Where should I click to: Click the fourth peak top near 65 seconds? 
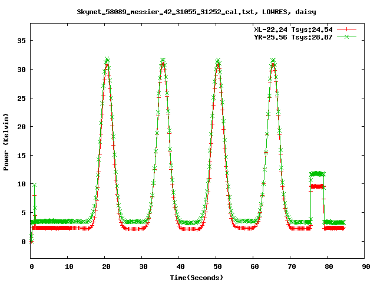273,60
